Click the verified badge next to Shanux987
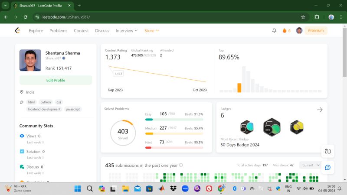347x195 pixels. click(x=64, y=58)
